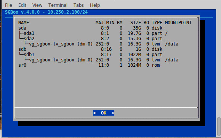The height and width of the screenshot is (138, 221).
Task: Click the 8:16 device number
Action: click(x=106, y=49)
